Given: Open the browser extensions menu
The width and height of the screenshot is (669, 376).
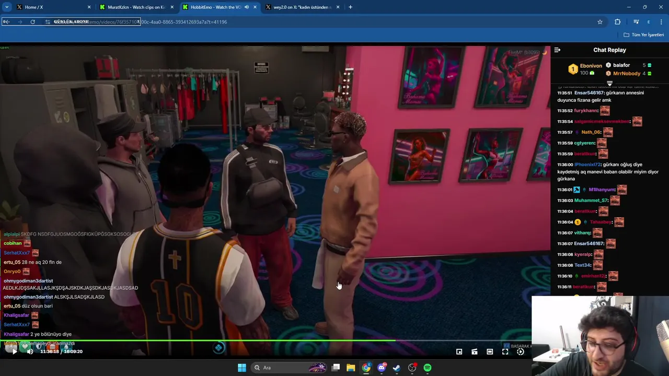Looking at the screenshot, I should (x=618, y=22).
